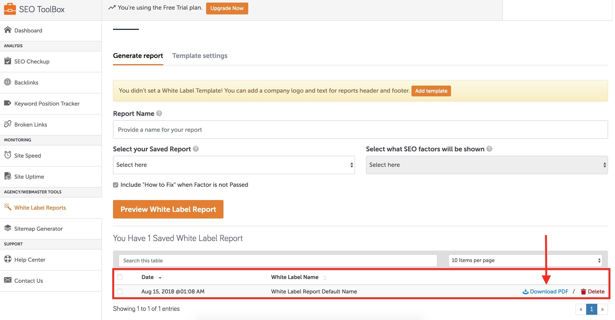The image size is (615, 320).
Task: Click the Report Name help question icon
Action: pyautogui.click(x=159, y=113)
